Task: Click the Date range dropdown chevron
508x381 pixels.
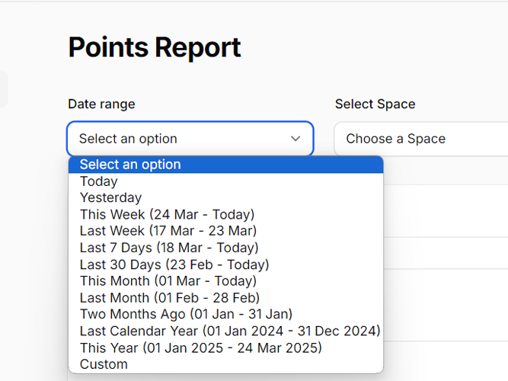Action: (x=296, y=139)
